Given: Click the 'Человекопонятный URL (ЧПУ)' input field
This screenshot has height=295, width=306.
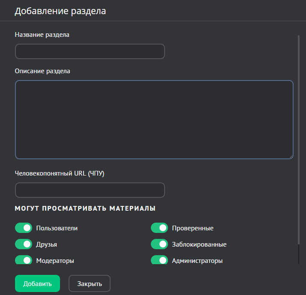Looking at the screenshot, I should [90, 190].
